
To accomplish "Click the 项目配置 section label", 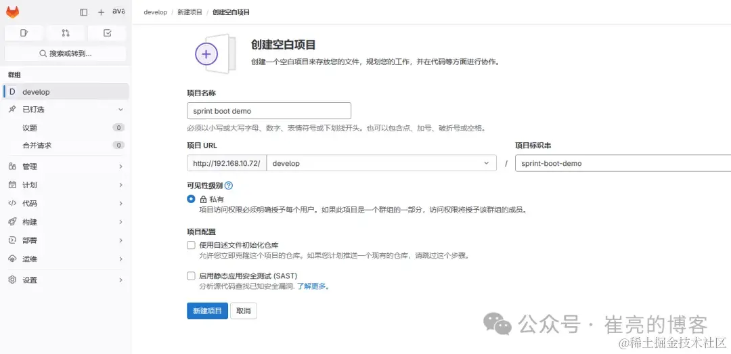I will (202, 231).
